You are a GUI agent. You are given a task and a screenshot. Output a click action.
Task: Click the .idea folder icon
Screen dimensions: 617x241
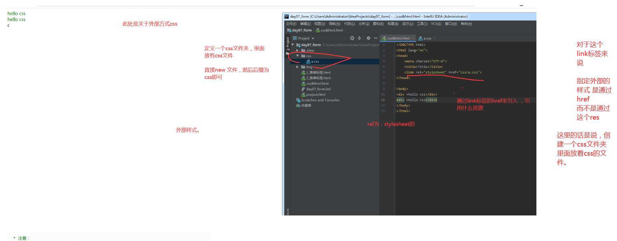pos(303,50)
